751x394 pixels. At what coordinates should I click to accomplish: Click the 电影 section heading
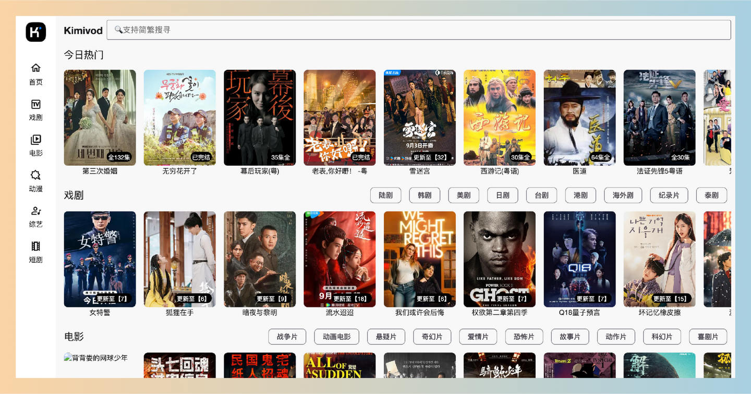[x=74, y=337]
